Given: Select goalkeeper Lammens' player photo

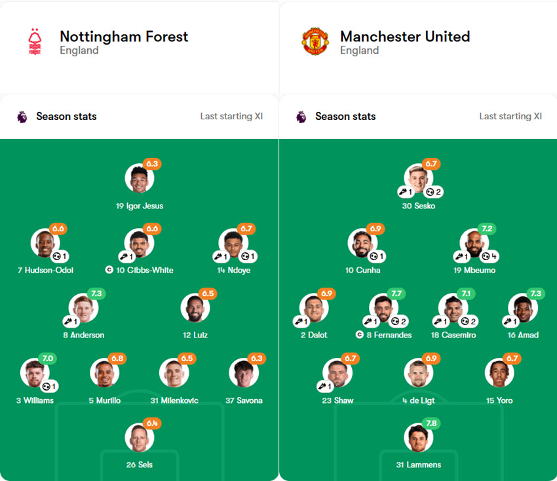Looking at the screenshot, I should (x=418, y=439).
